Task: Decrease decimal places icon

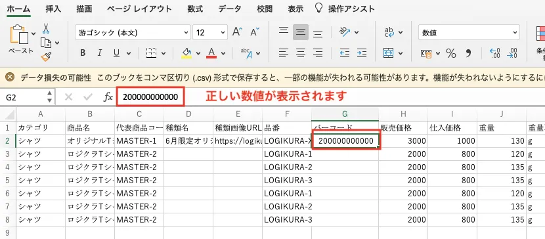Action: (512, 53)
